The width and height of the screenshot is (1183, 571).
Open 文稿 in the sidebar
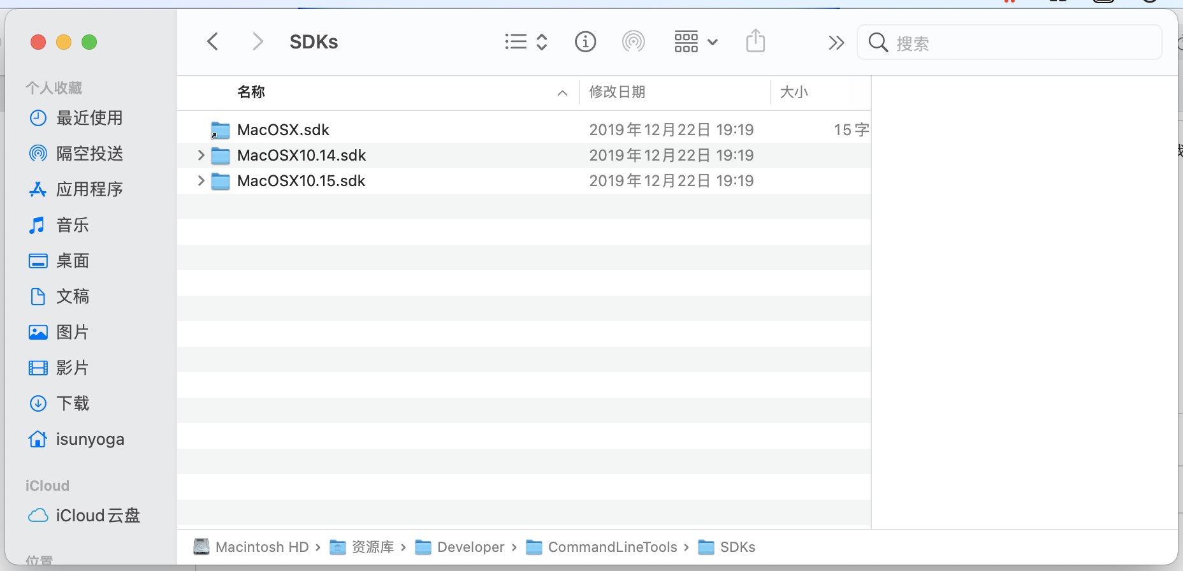(73, 296)
